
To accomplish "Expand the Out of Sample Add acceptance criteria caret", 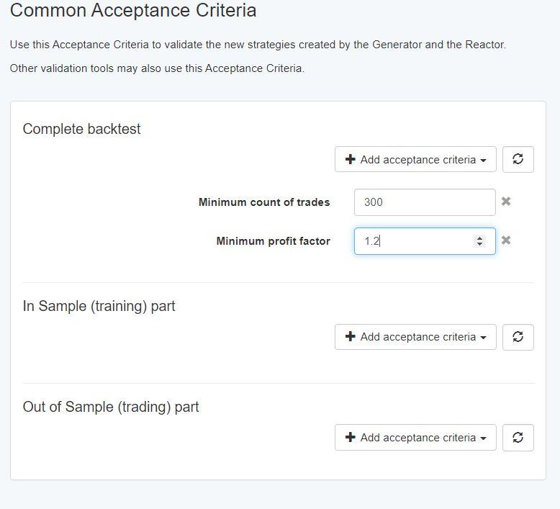I will [483, 438].
